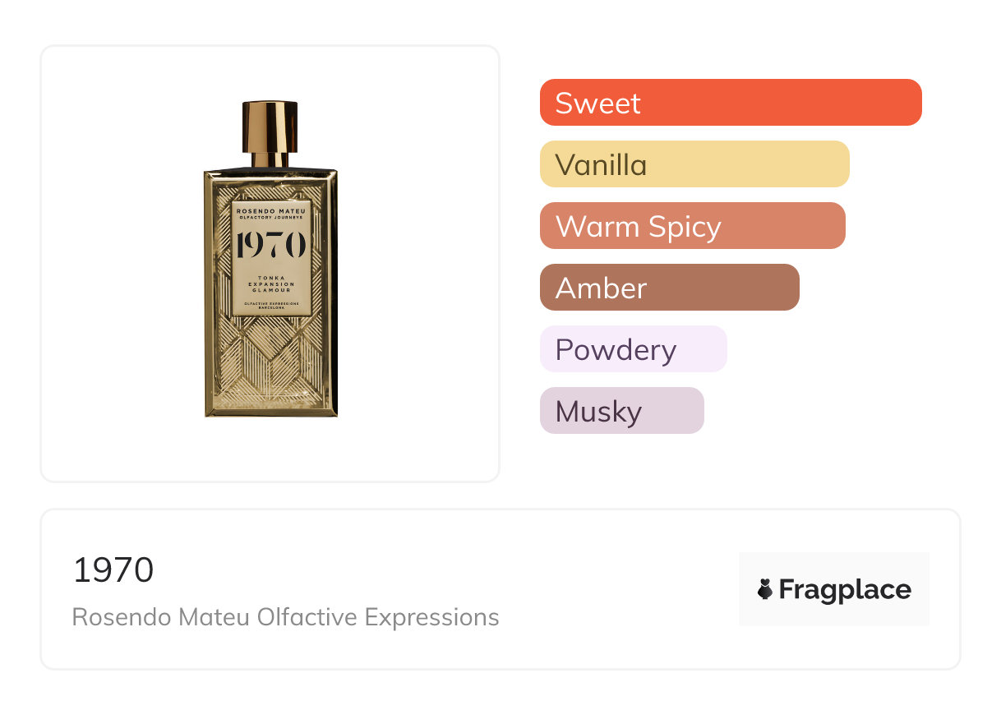Click the Rosendo Mateu text on bottle label

(x=270, y=210)
